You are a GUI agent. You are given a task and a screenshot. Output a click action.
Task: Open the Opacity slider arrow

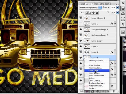coord(117,8)
